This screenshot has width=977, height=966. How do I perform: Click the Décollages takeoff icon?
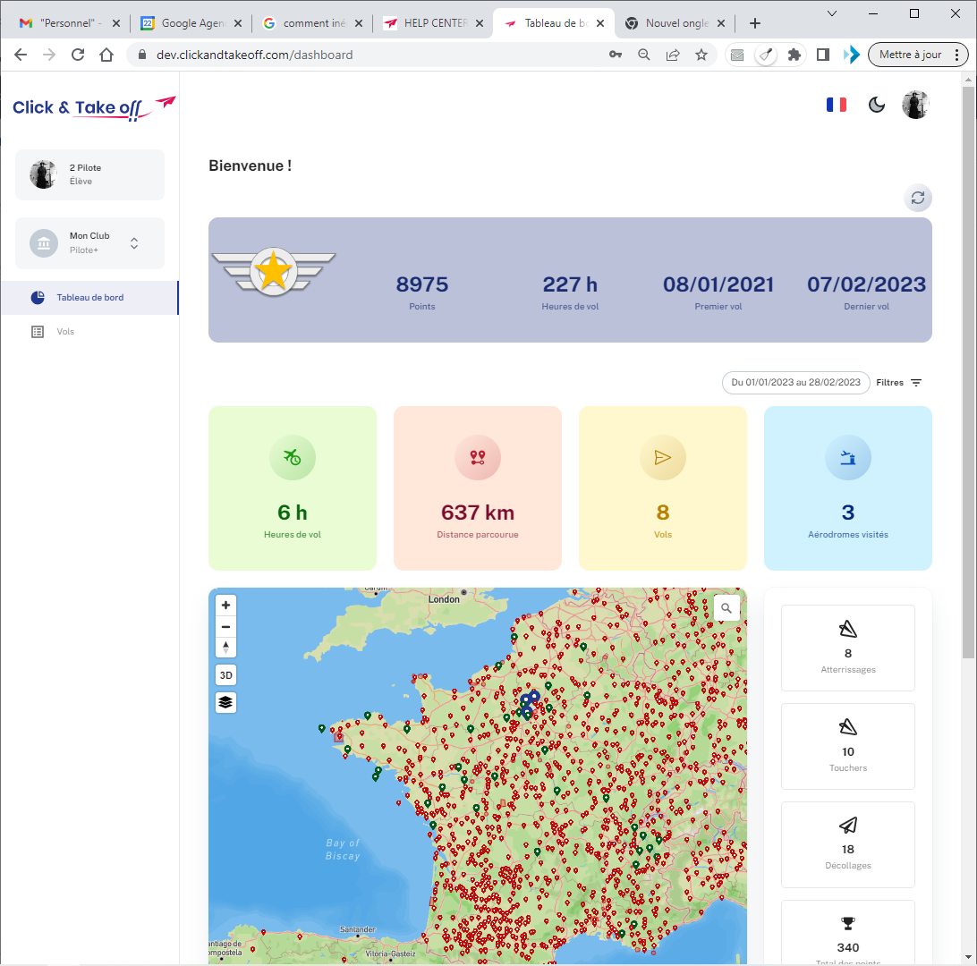[848, 826]
